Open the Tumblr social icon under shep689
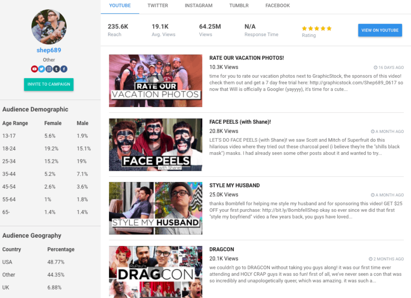411x298 pixels. pyautogui.click(x=56, y=69)
